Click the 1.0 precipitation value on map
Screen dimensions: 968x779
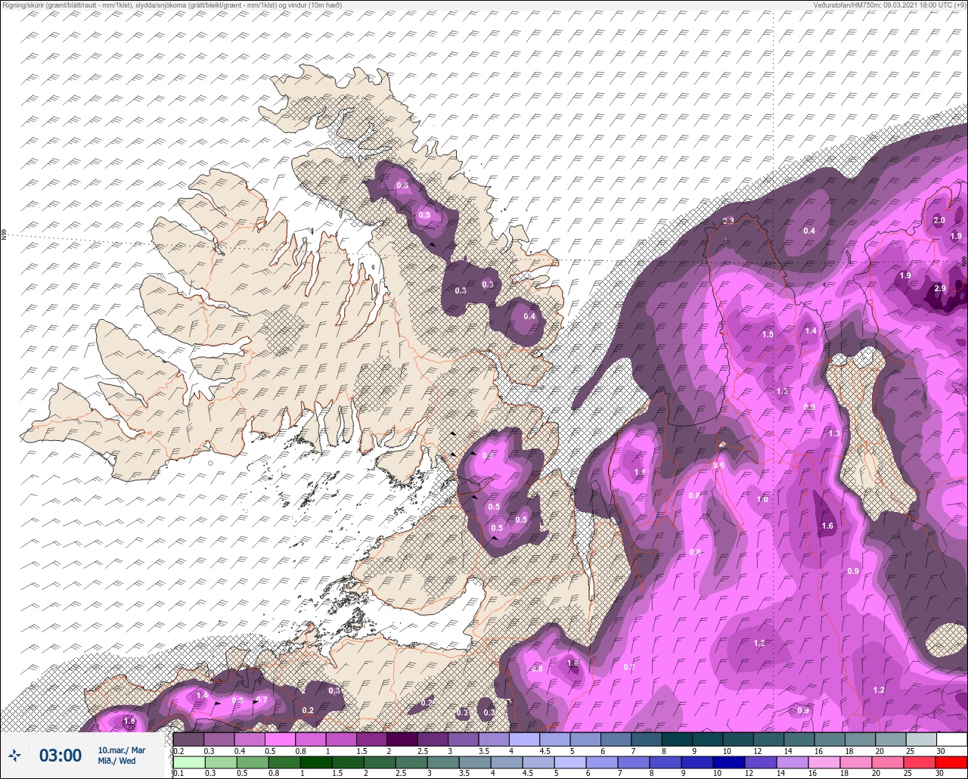click(762, 499)
